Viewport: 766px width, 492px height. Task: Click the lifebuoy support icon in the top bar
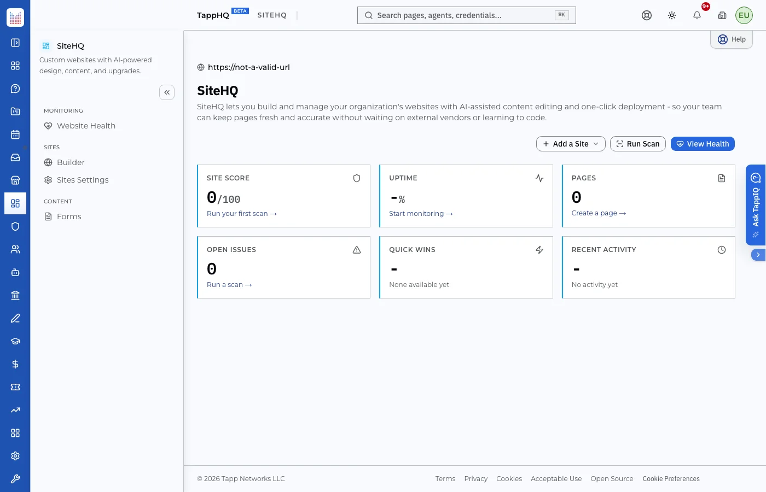click(x=647, y=15)
